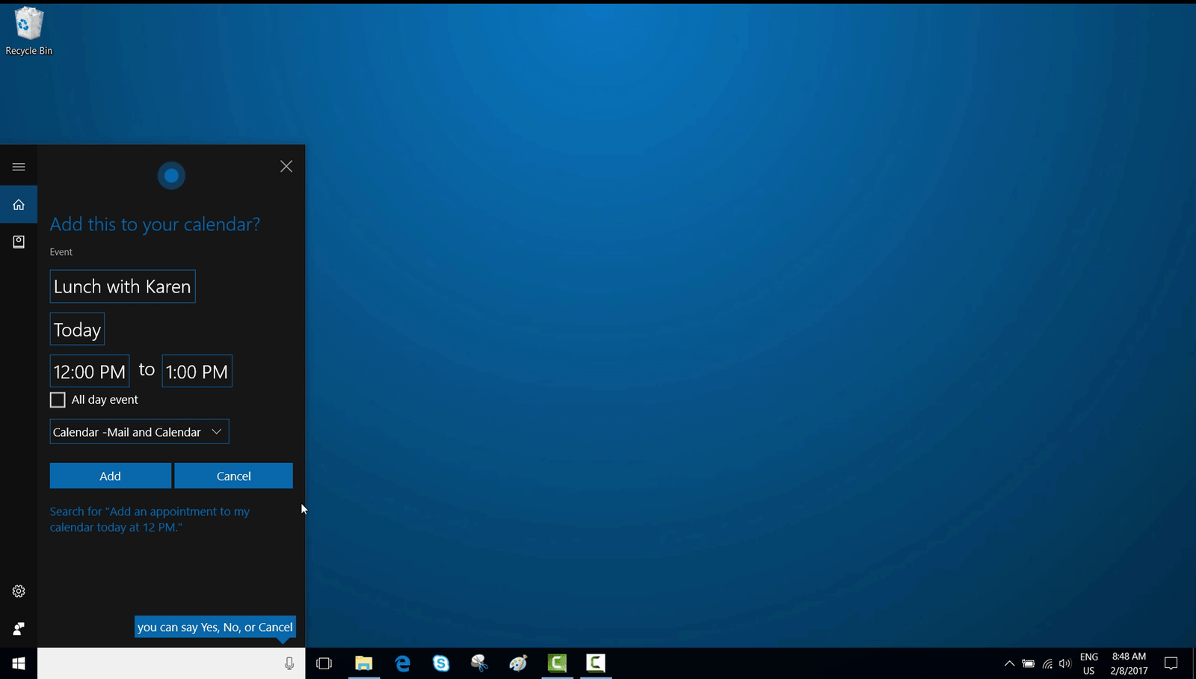
Task: Click the Cortana listening circle
Action: tap(171, 176)
